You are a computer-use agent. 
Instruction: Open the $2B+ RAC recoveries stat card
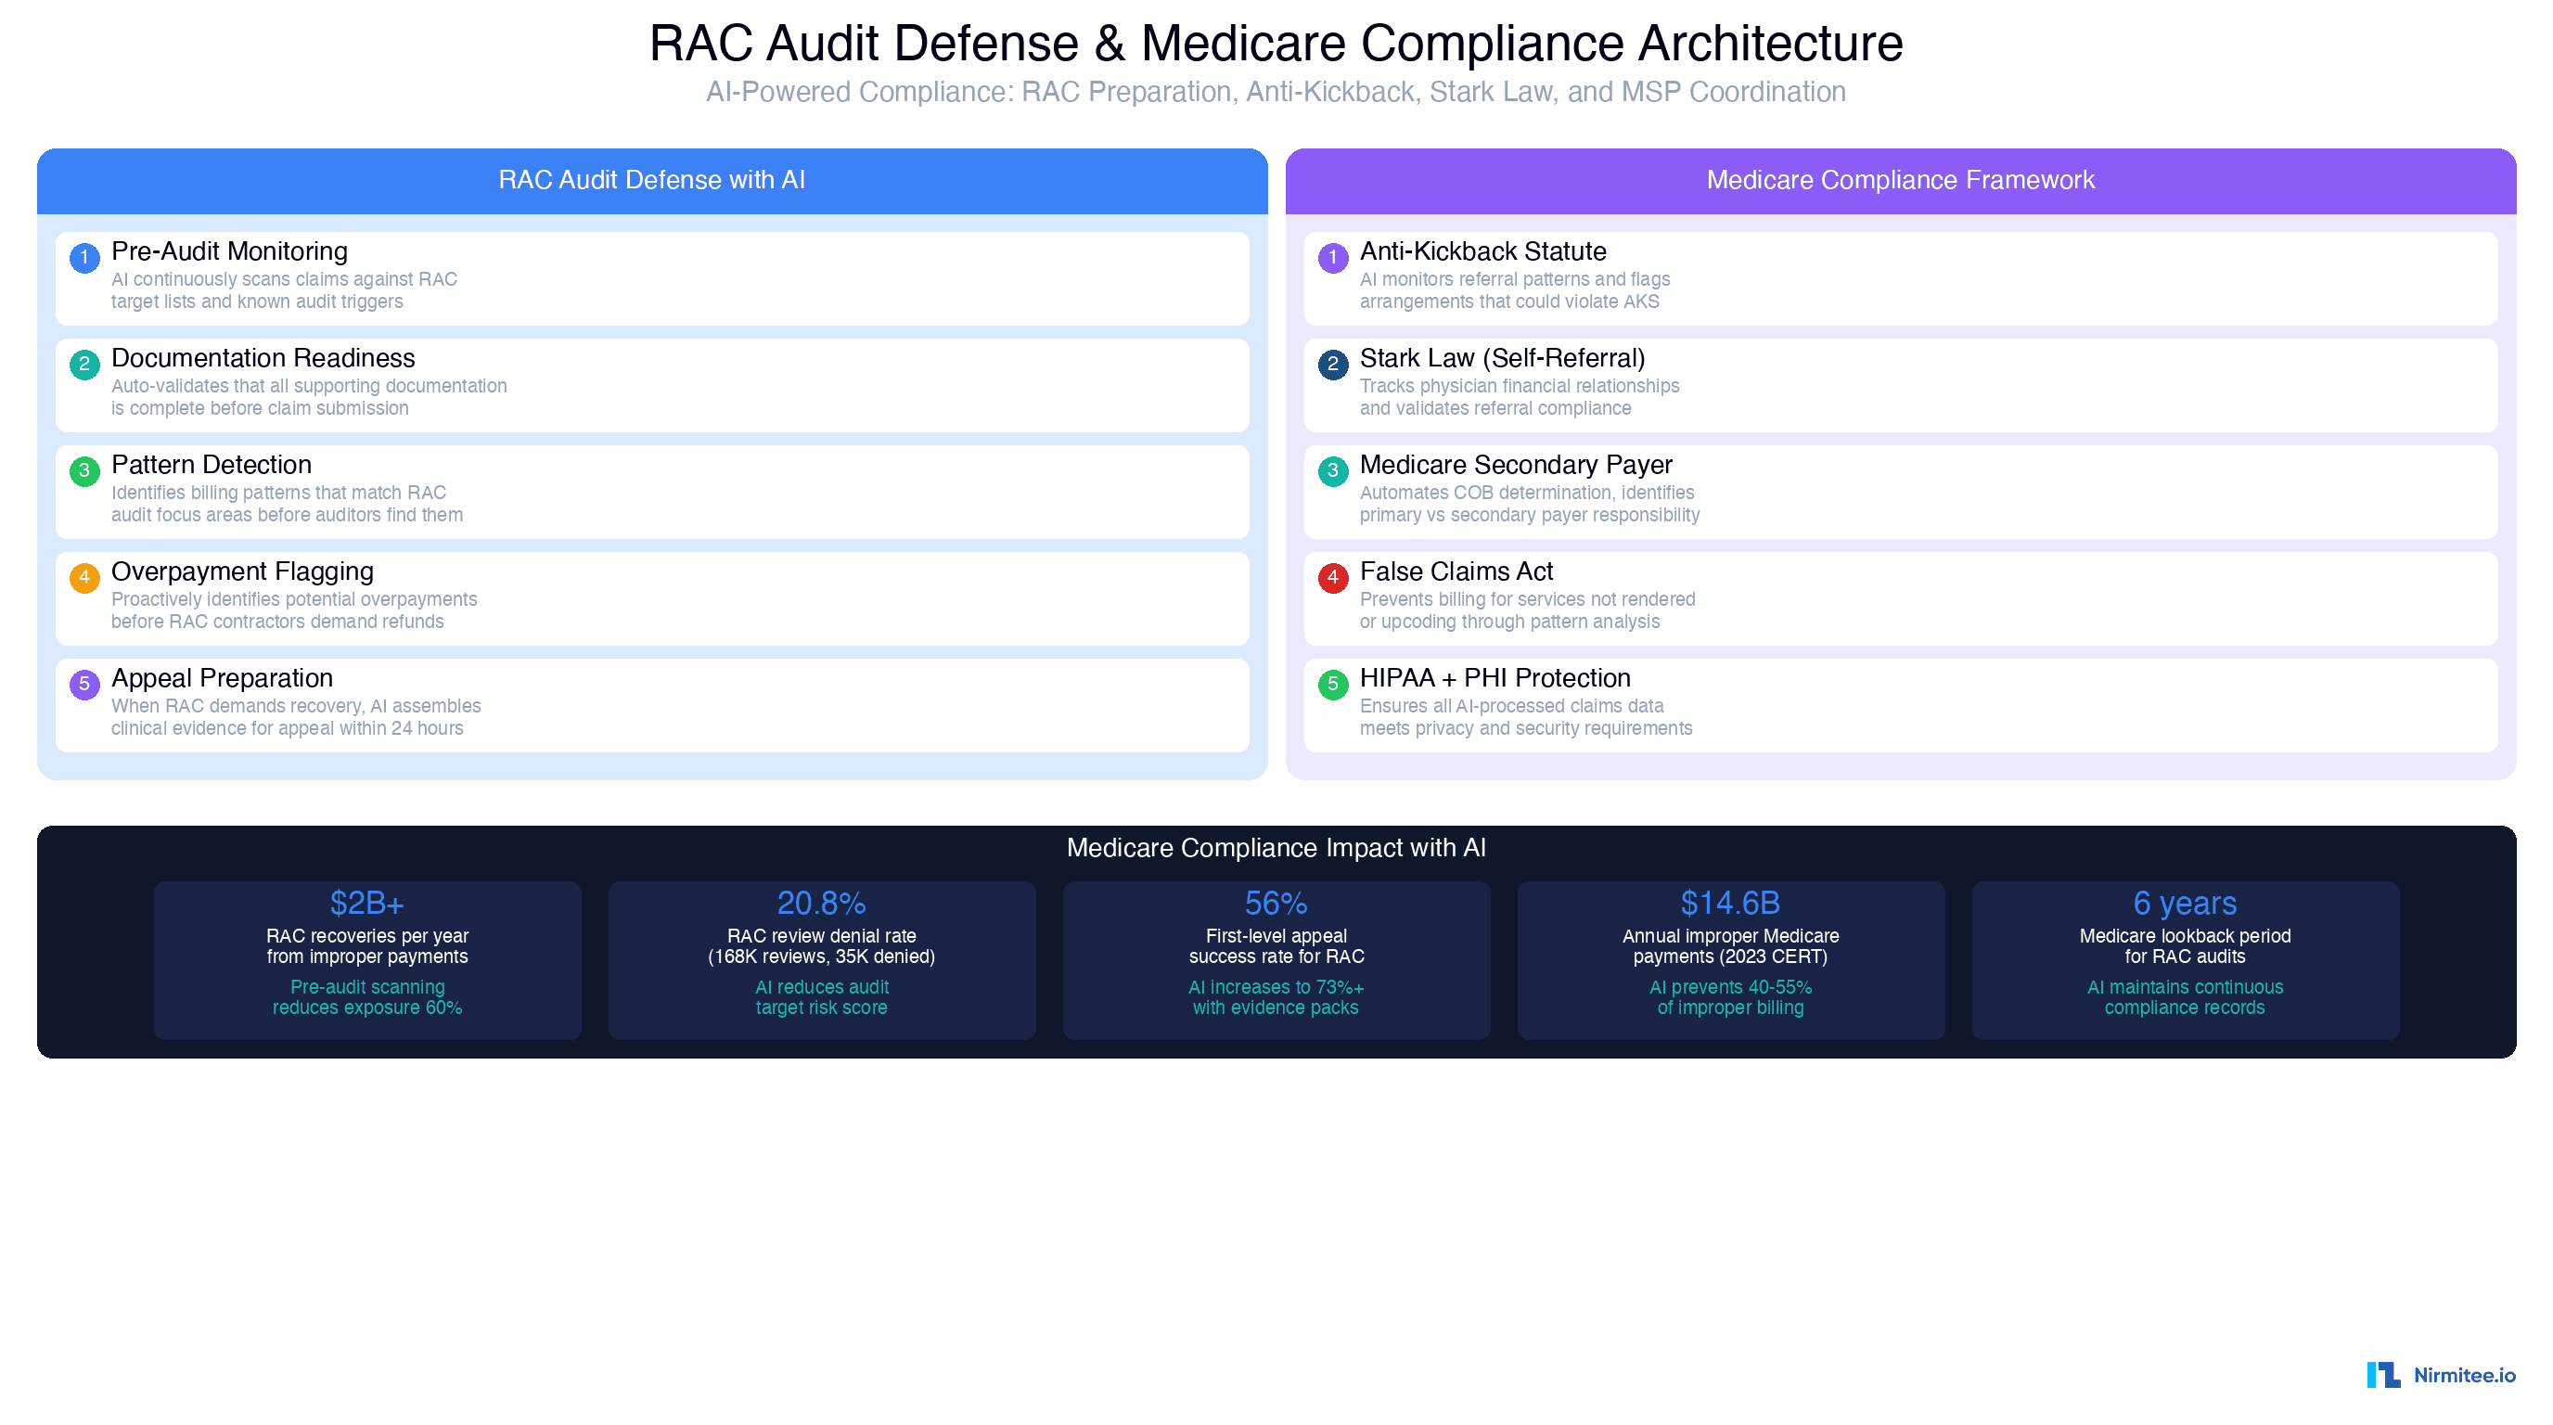366,958
